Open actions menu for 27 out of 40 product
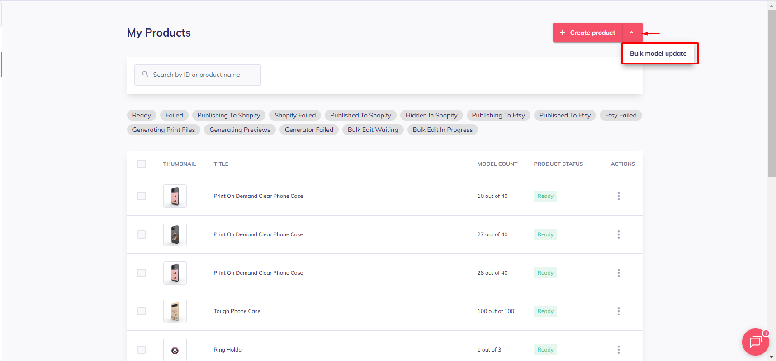The image size is (776, 361). [x=618, y=234]
